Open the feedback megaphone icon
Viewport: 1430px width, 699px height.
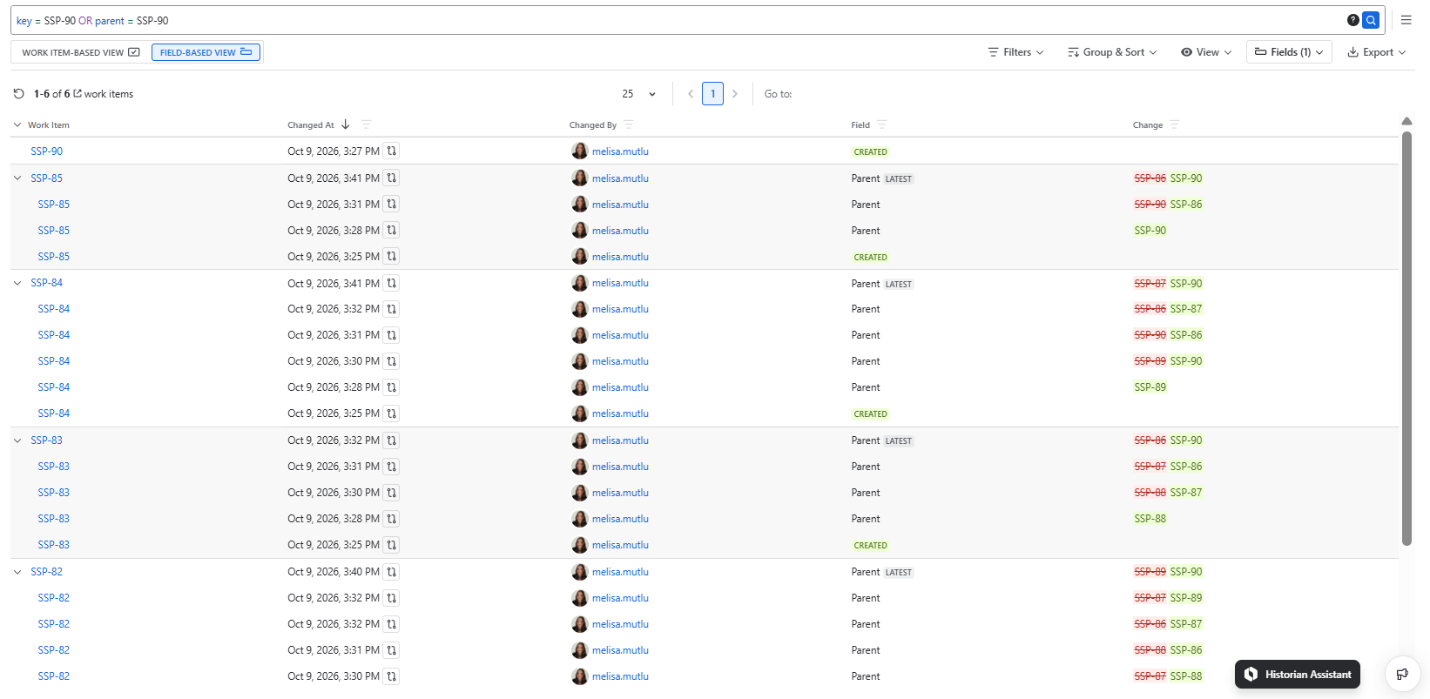pos(1402,674)
